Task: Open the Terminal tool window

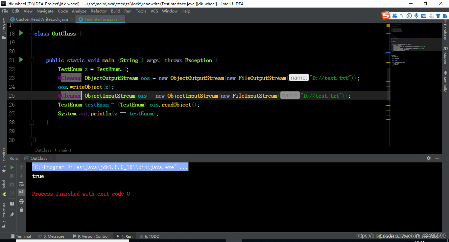Action: [x=21, y=236]
